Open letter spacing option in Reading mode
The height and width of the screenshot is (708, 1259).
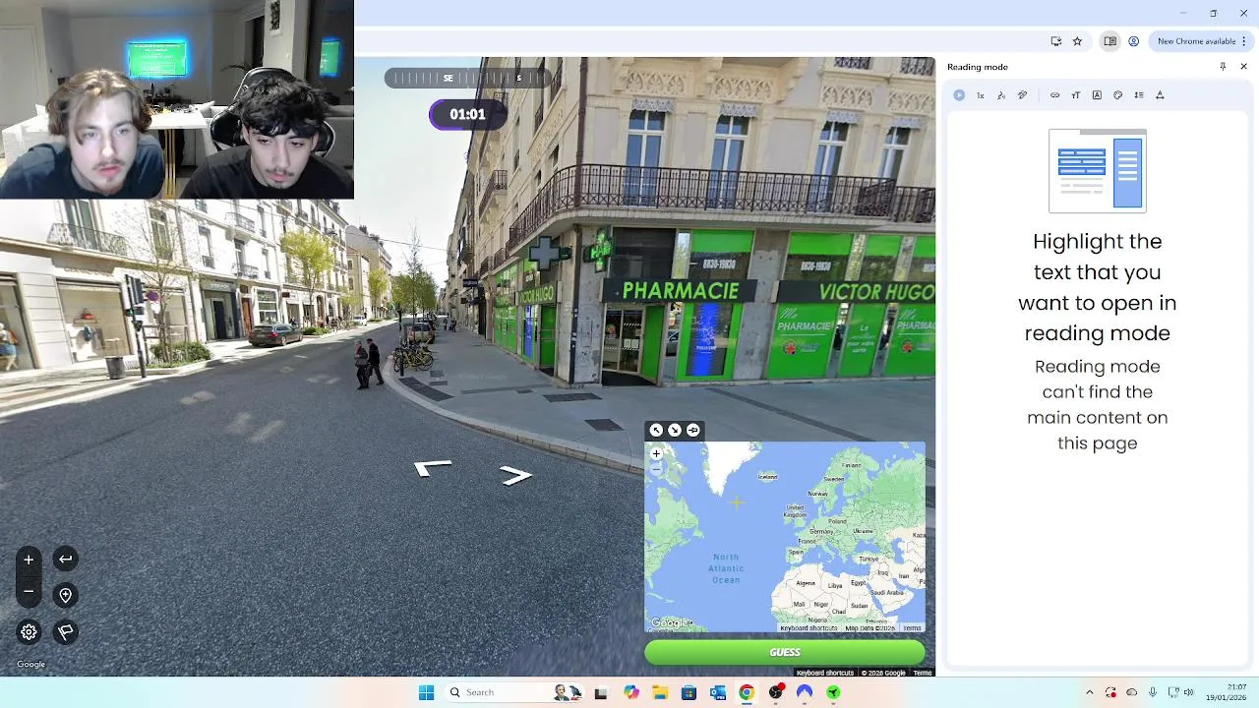tap(1160, 95)
